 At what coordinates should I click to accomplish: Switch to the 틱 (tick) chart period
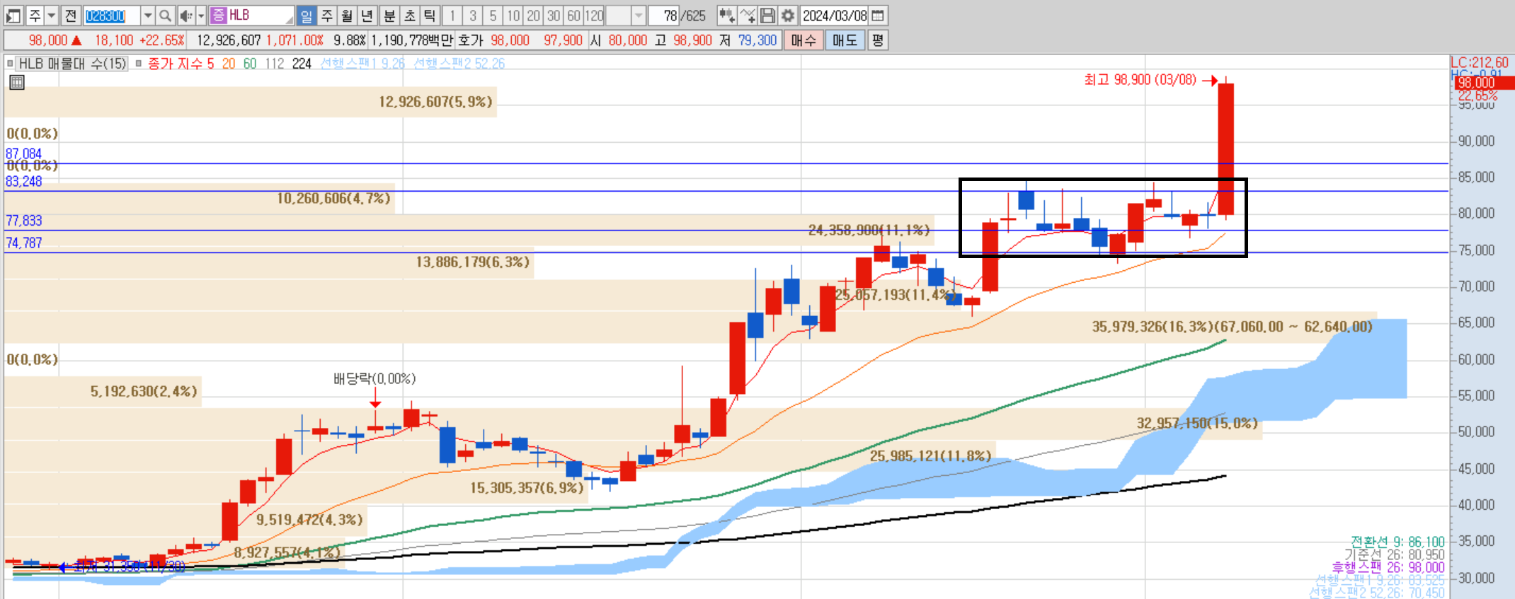[430, 16]
